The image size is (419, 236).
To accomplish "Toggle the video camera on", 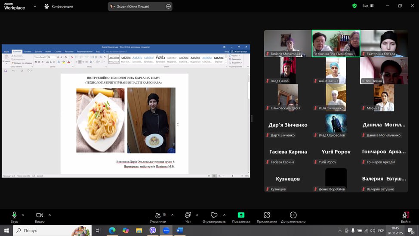I will coord(40,215).
